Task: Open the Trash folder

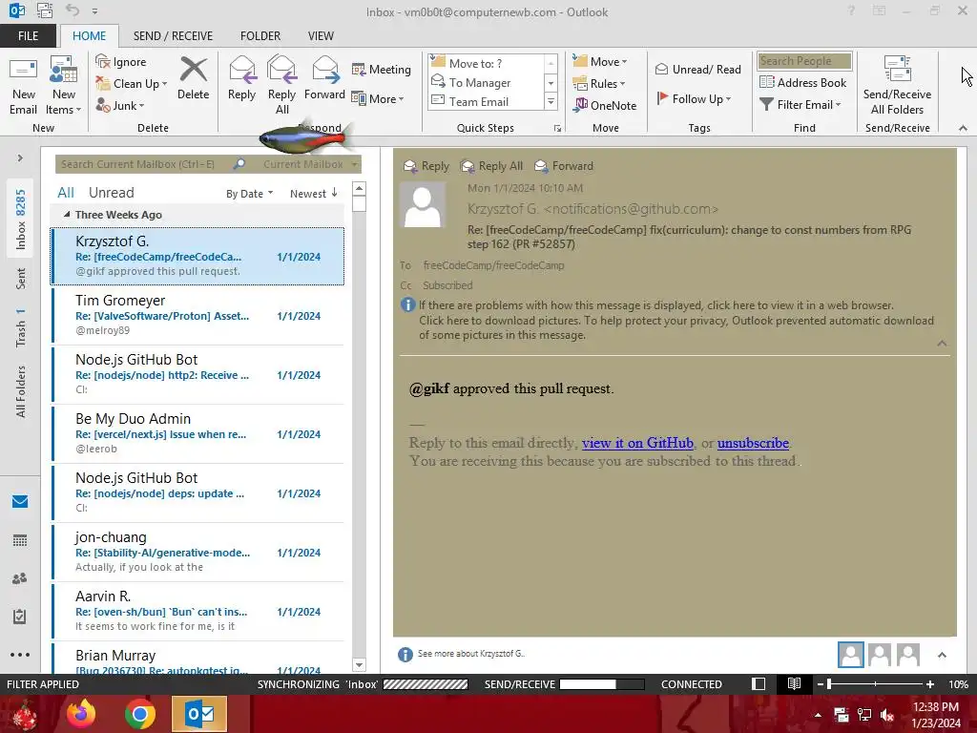Action: click(21, 328)
